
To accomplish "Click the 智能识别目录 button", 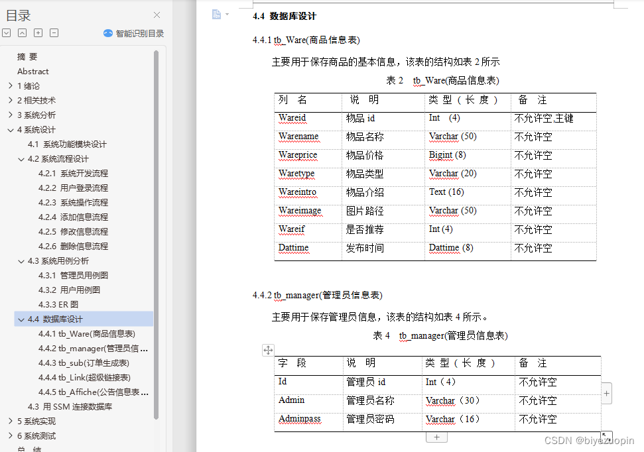I will point(134,33).
